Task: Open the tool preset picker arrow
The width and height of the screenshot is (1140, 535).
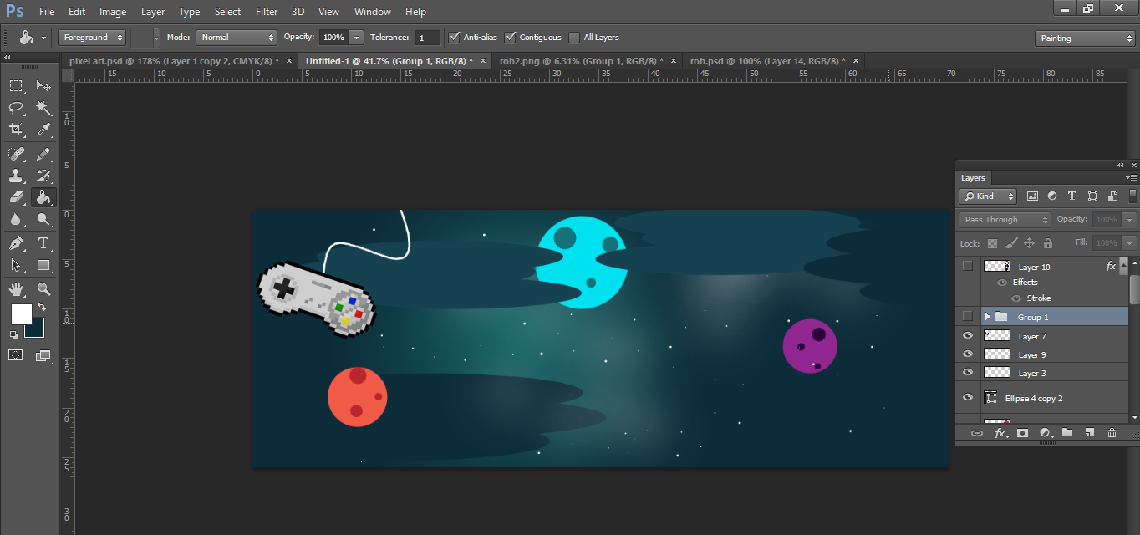Action: pyautogui.click(x=43, y=38)
